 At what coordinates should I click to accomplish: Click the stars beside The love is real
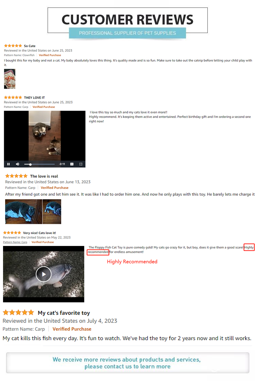[17, 176]
